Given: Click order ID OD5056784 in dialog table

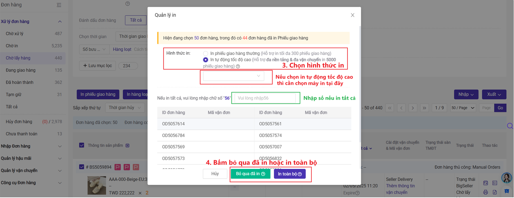Looking at the screenshot, I should point(173,136).
